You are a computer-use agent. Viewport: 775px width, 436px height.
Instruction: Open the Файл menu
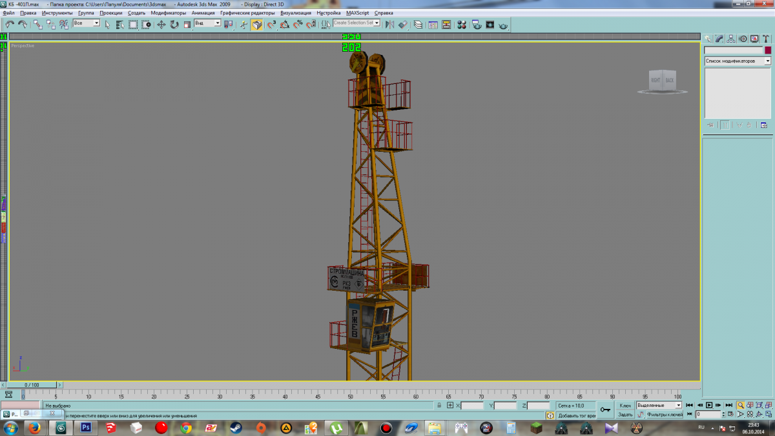click(8, 13)
